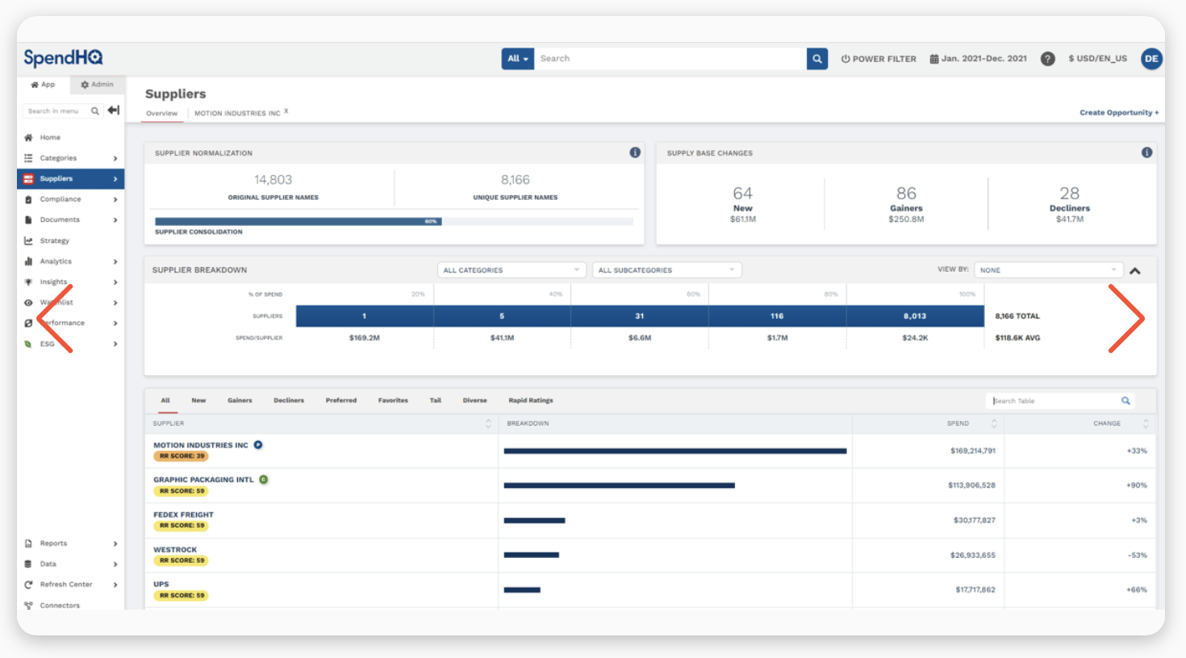This screenshot has width=1186, height=658.
Task: Switch to the App tab
Action: click(x=44, y=85)
